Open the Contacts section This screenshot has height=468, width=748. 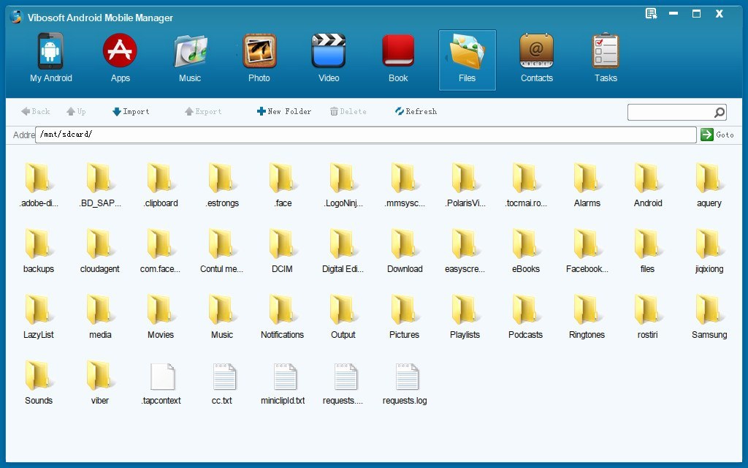[537, 58]
